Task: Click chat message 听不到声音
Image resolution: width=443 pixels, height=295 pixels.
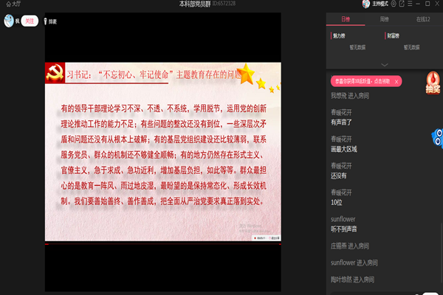Action: coord(344,229)
